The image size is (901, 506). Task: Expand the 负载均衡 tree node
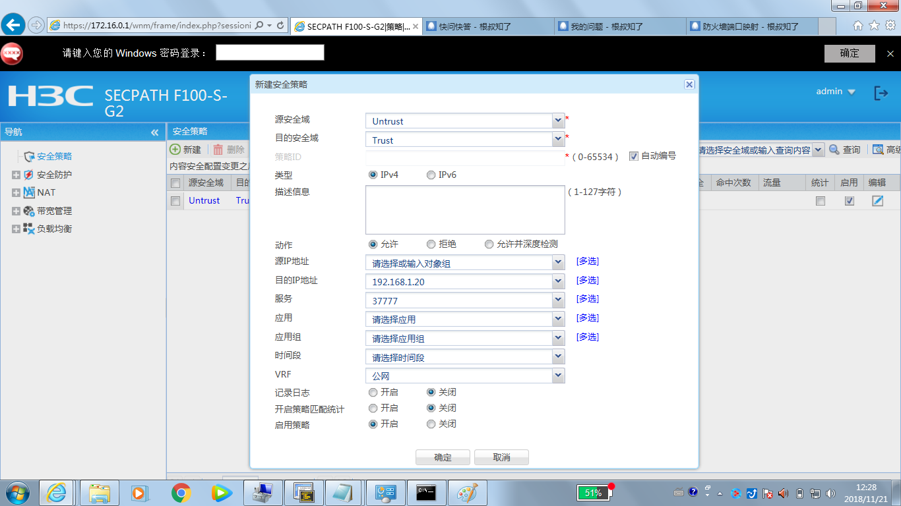16,229
